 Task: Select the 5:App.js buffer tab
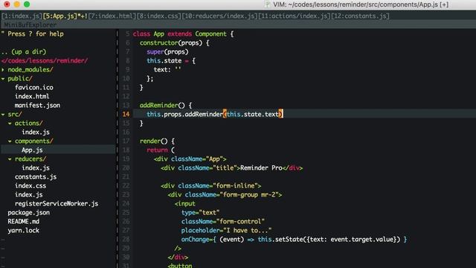point(65,16)
